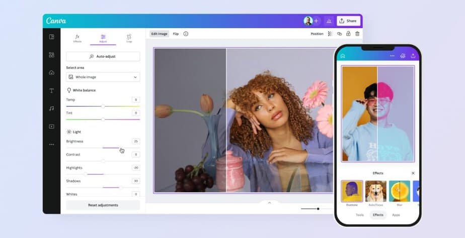Close the Effects sheet on phone

[413, 173]
